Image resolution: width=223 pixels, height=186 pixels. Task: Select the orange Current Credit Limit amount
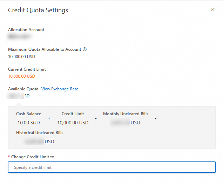[21, 76]
